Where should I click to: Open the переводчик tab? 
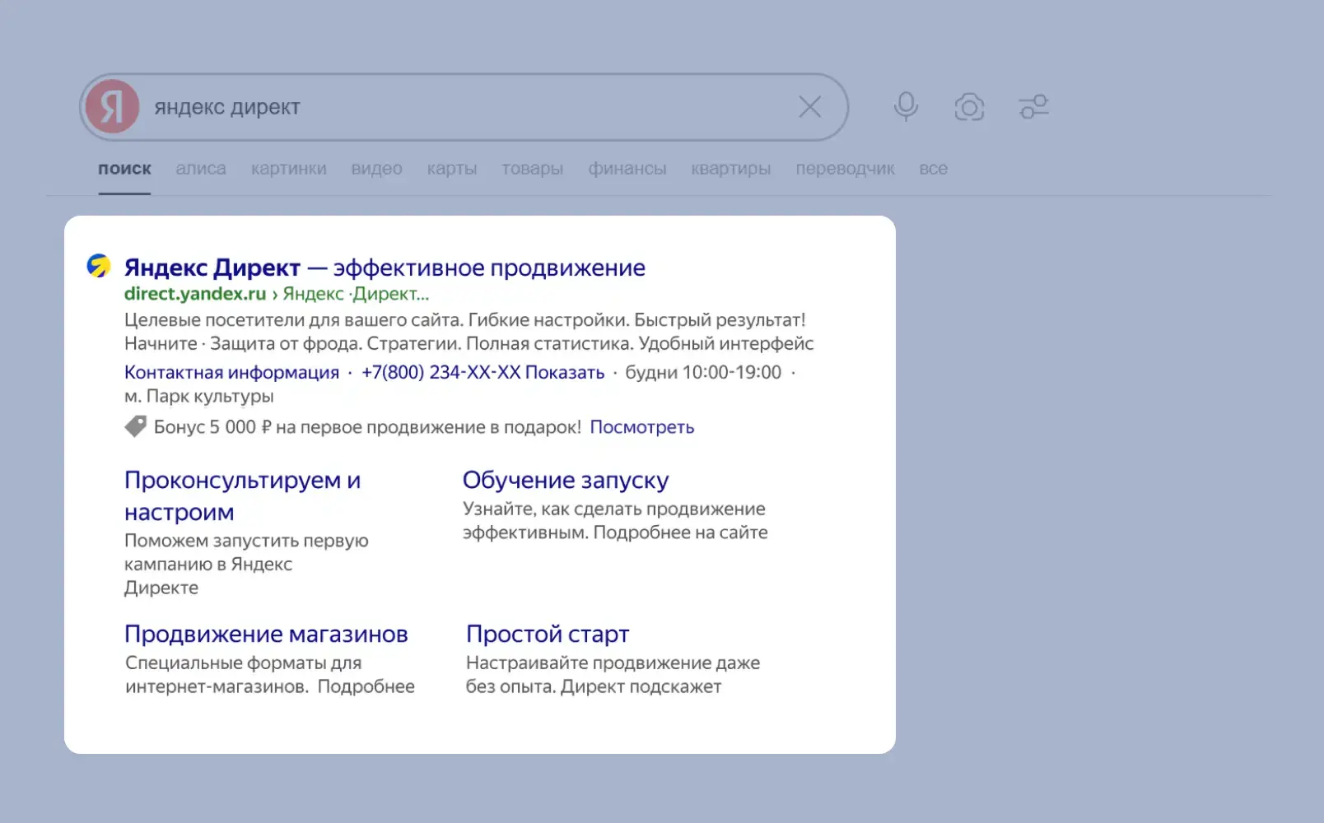pyautogui.click(x=846, y=169)
